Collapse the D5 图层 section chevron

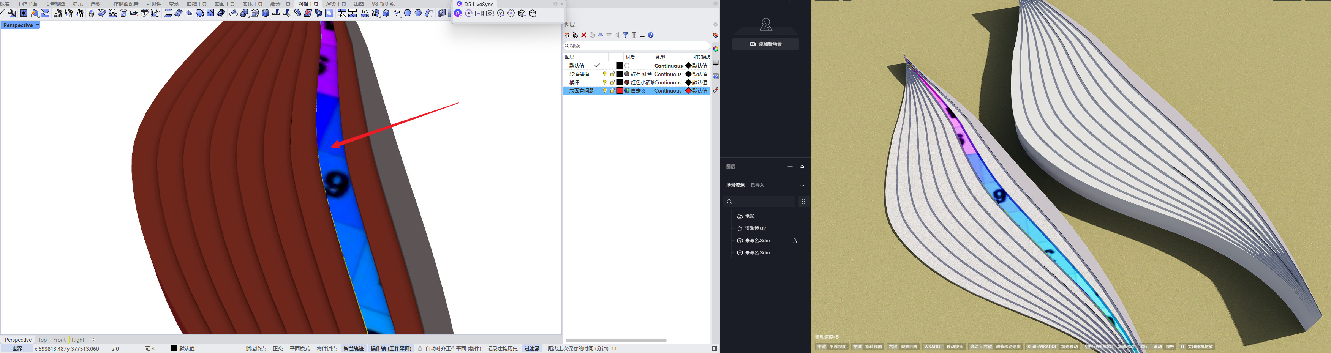(x=802, y=167)
